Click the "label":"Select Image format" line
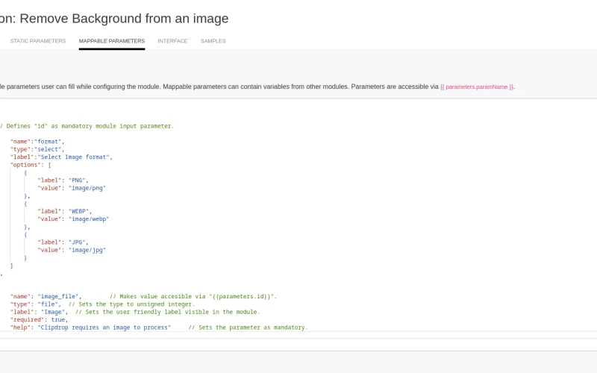The width and height of the screenshot is (597, 373). click(x=61, y=157)
